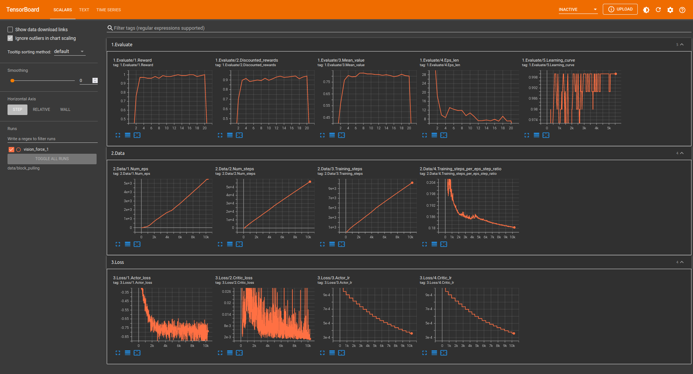
Task: Expand the 1.Evaluate/1.Reward chart to full size
Action: tap(118, 135)
